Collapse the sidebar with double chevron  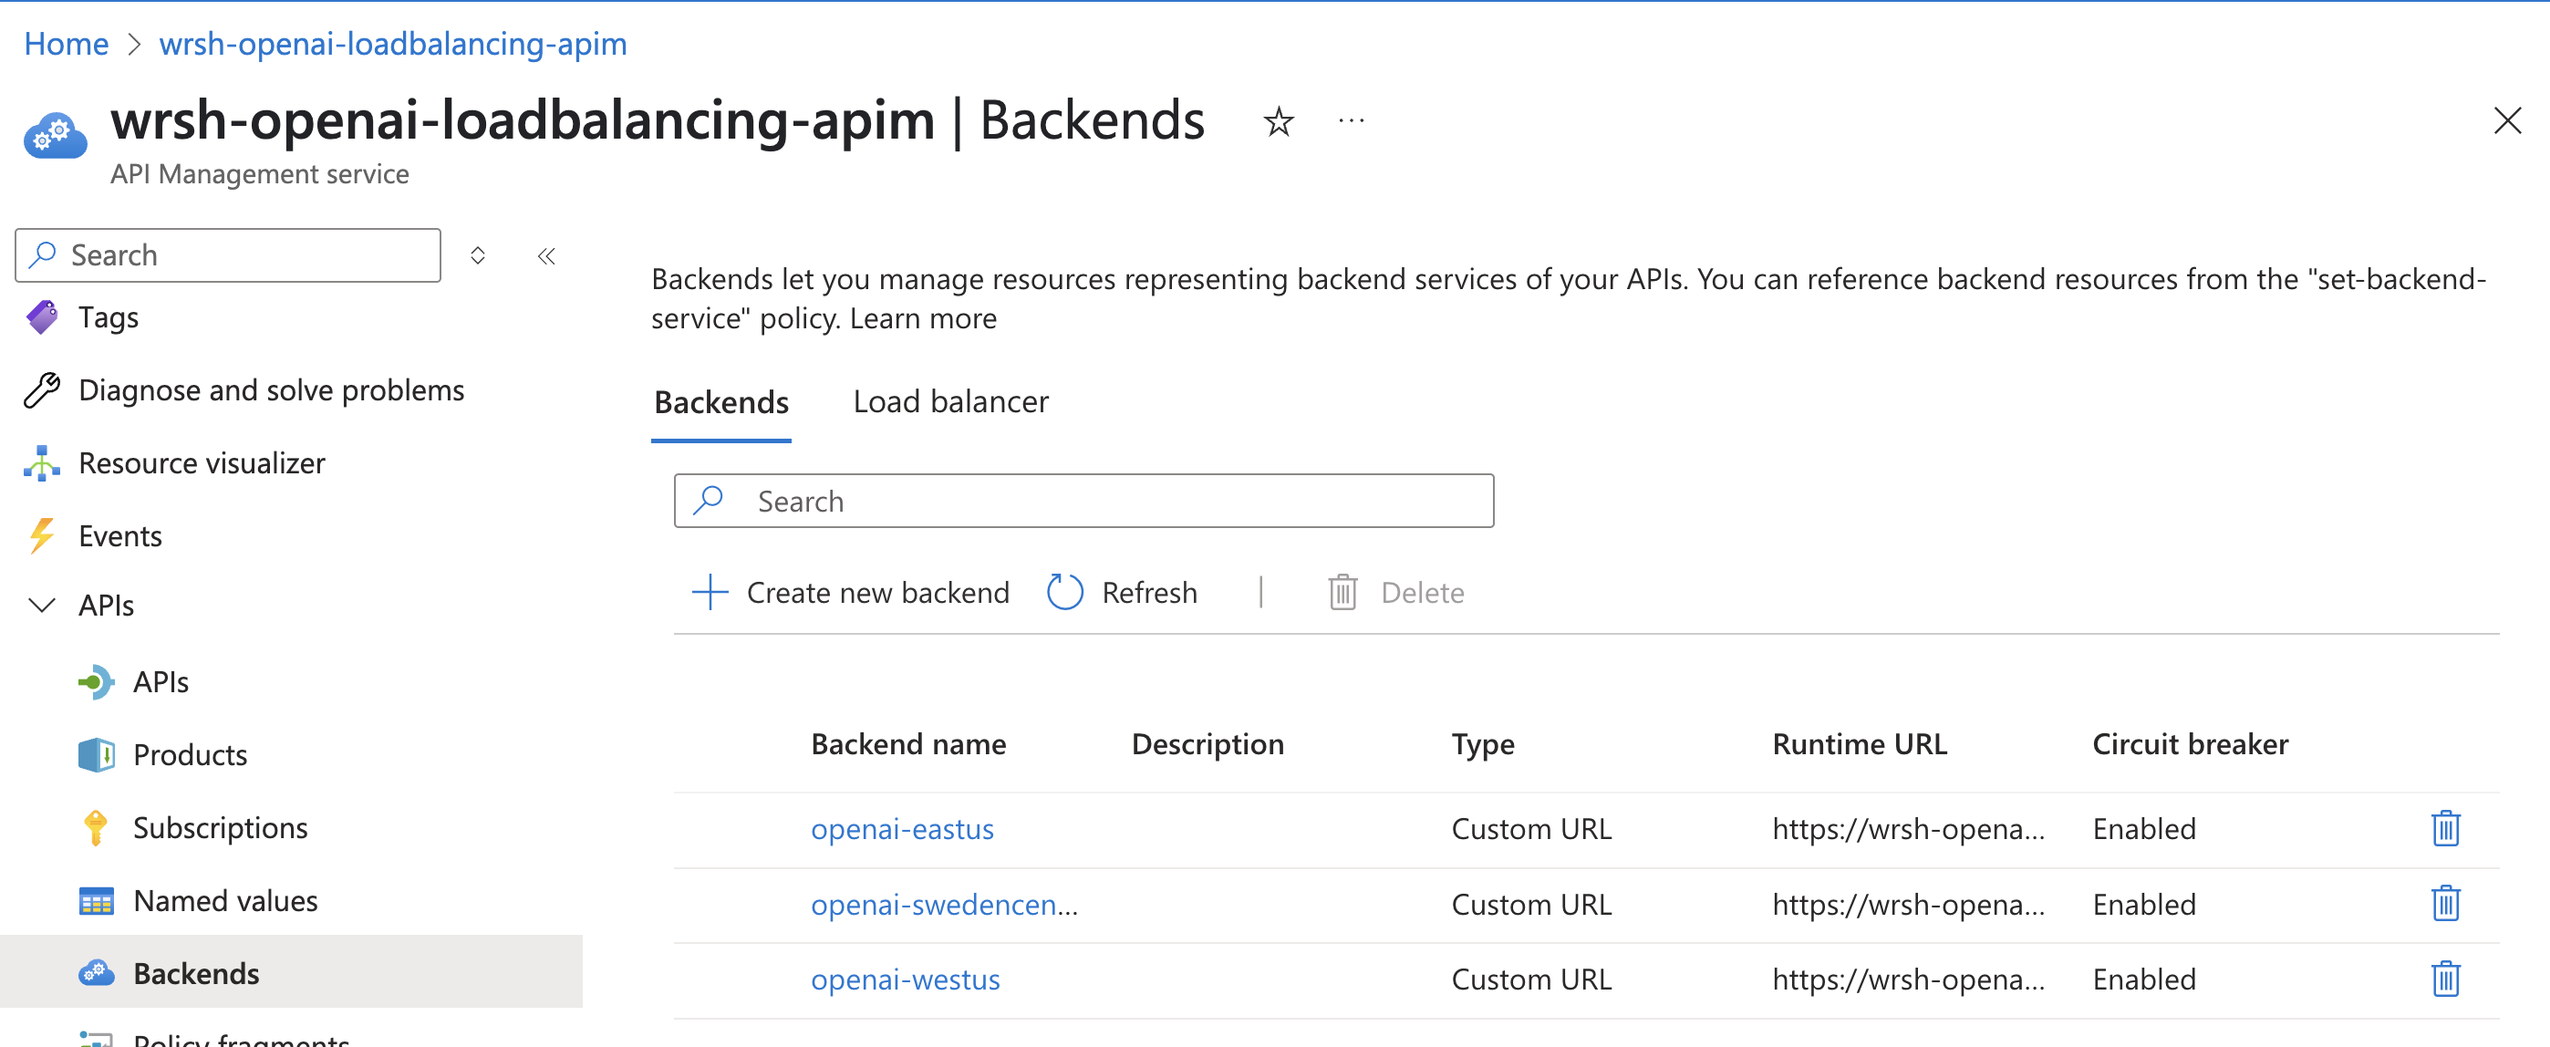546,256
